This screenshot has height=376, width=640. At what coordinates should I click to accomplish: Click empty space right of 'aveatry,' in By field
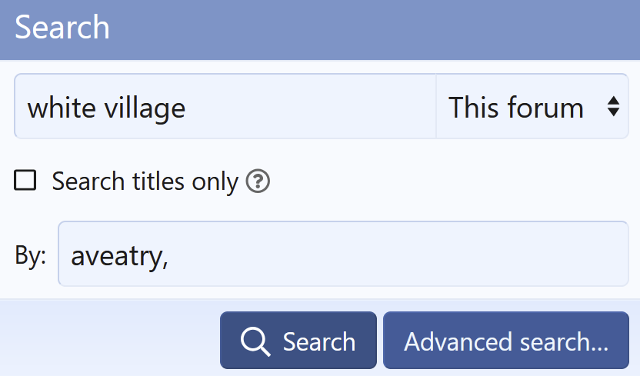400,254
